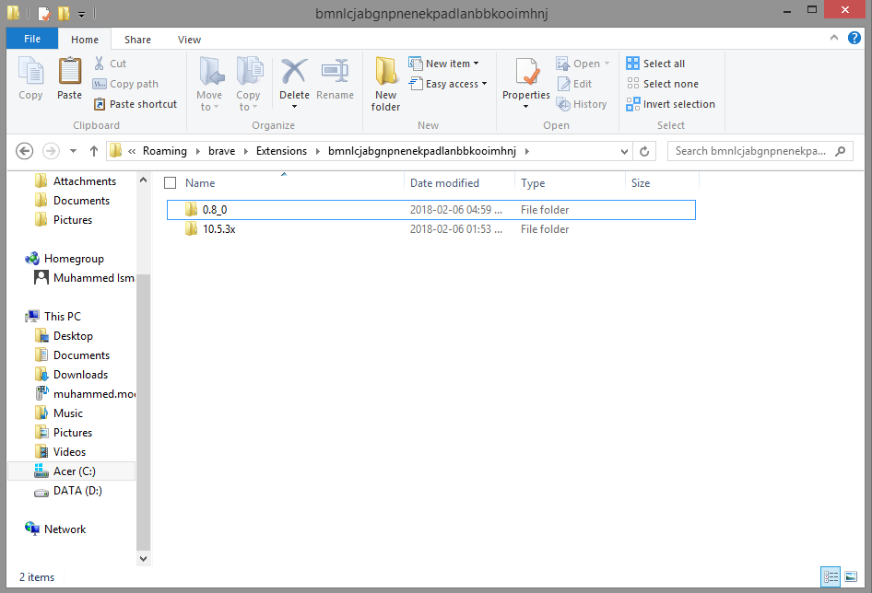Click the Cut scissors icon
The width and height of the screenshot is (872, 593).
[x=100, y=64]
